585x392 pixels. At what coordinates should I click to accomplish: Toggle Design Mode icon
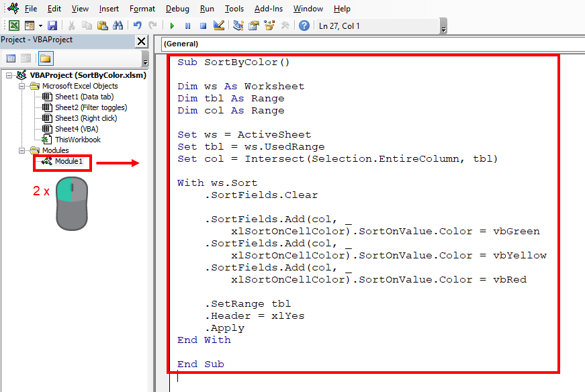[219, 26]
